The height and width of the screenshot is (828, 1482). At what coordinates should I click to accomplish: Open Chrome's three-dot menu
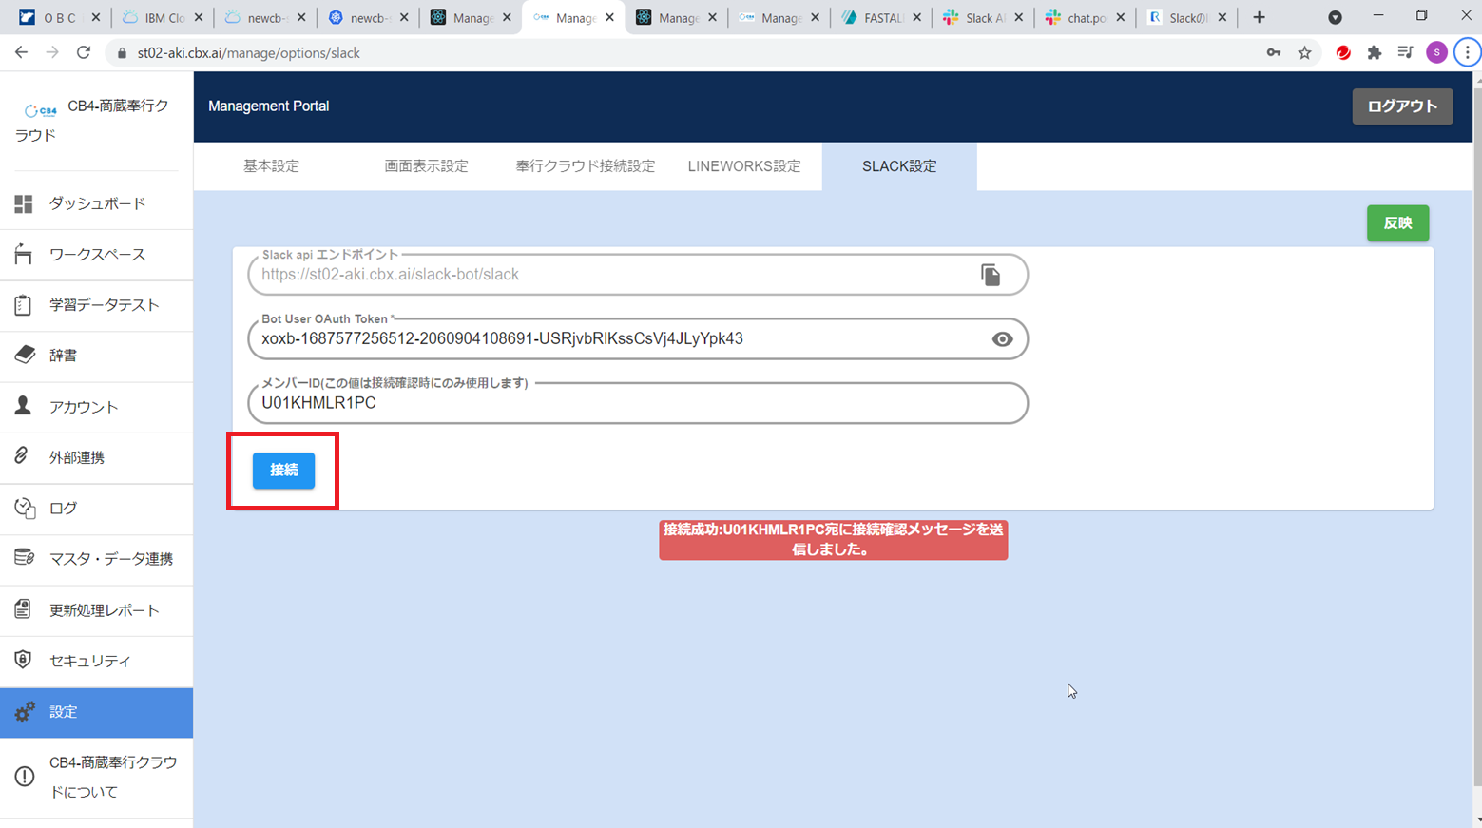tap(1467, 53)
